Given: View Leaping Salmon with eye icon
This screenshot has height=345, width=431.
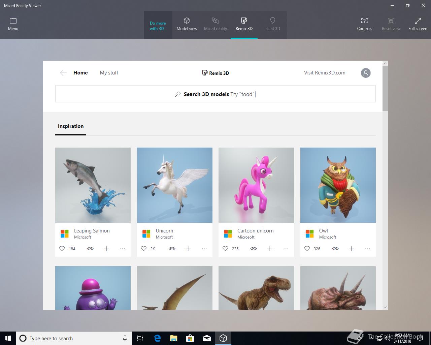Looking at the screenshot, I should pyautogui.click(x=90, y=249).
